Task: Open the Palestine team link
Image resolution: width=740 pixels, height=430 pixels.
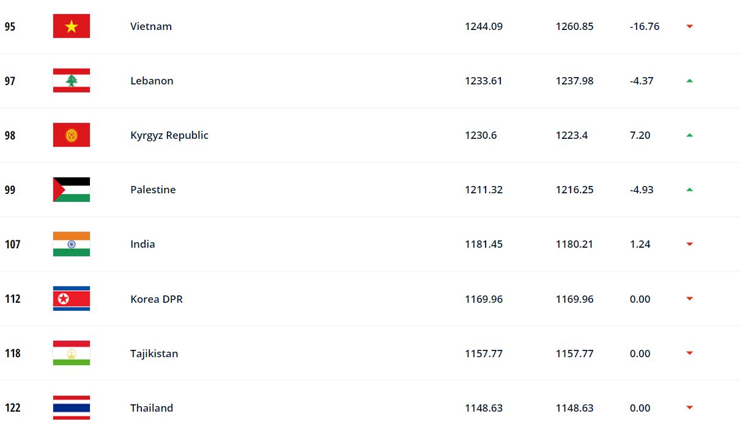Action: 153,190
